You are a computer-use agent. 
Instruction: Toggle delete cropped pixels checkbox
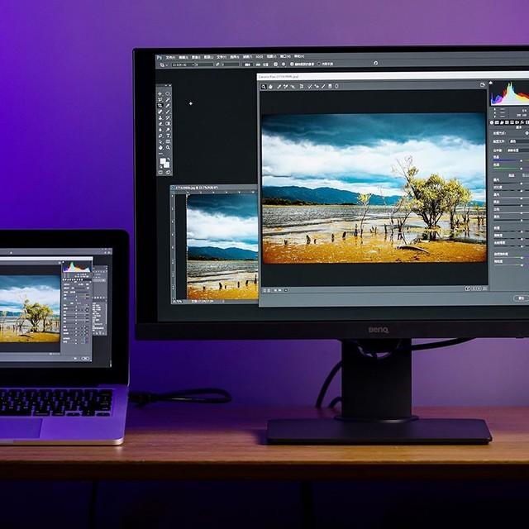click(x=292, y=64)
